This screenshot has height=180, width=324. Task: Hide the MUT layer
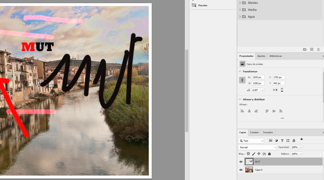pyautogui.click(x=241, y=162)
